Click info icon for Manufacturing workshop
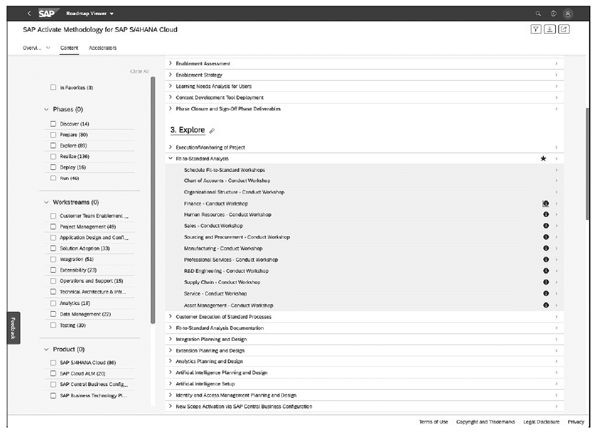597x434 pixels. tap(546, 248)
